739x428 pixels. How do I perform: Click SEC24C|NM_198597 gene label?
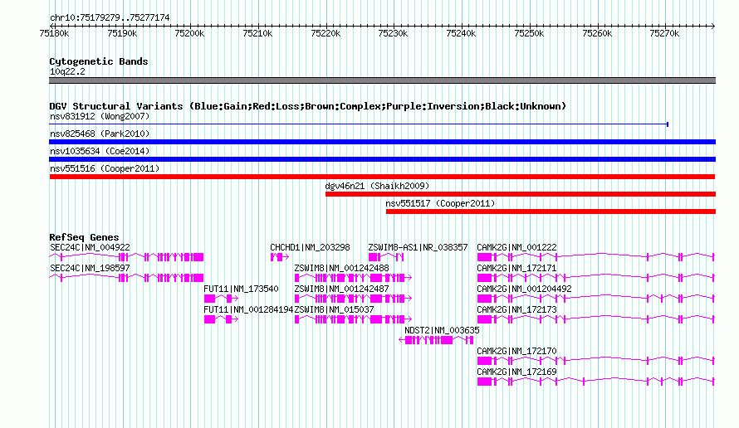(x=90, y=268)
